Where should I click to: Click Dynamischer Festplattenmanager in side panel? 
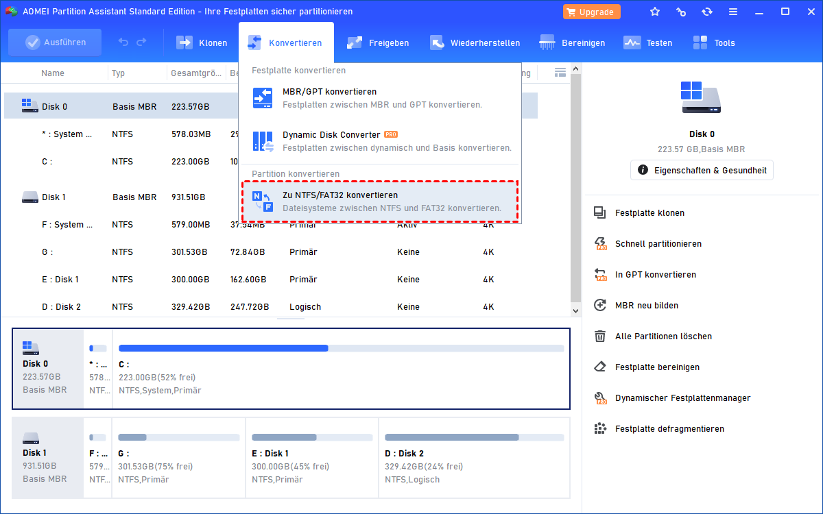coord(683,397)
